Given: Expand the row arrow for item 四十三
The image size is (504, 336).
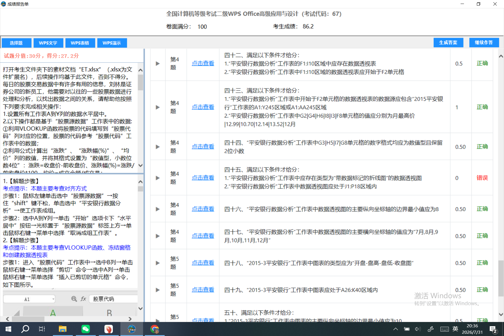Looking at the screenshot, I should 158,107.
